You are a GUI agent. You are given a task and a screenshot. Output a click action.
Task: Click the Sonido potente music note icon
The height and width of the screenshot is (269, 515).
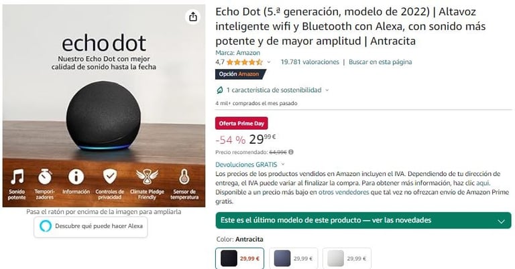pyautogui.click(x=17, y=177)
